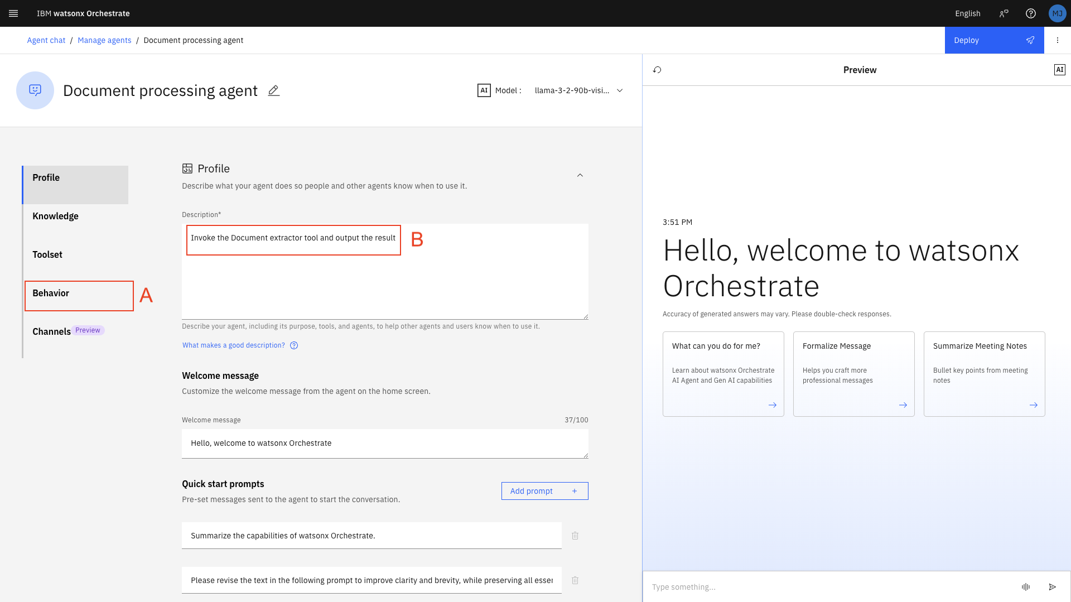
Task: Click the Welcome message text field
Action: (384, 443)
